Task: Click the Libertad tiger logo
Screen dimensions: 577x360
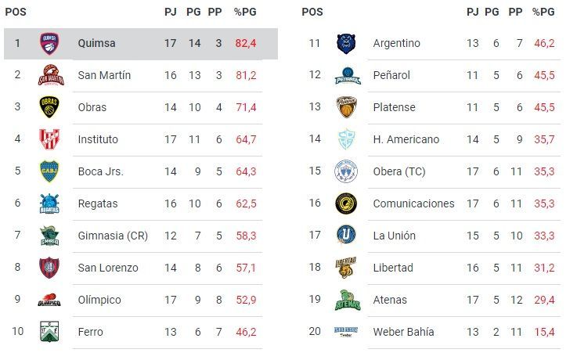Action: coord(347,268)
